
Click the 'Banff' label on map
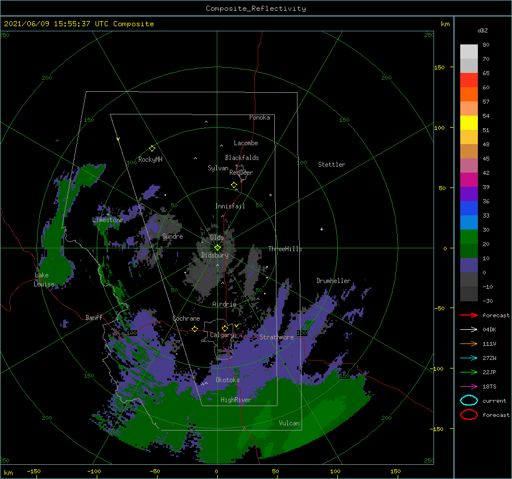pos(94,317)
